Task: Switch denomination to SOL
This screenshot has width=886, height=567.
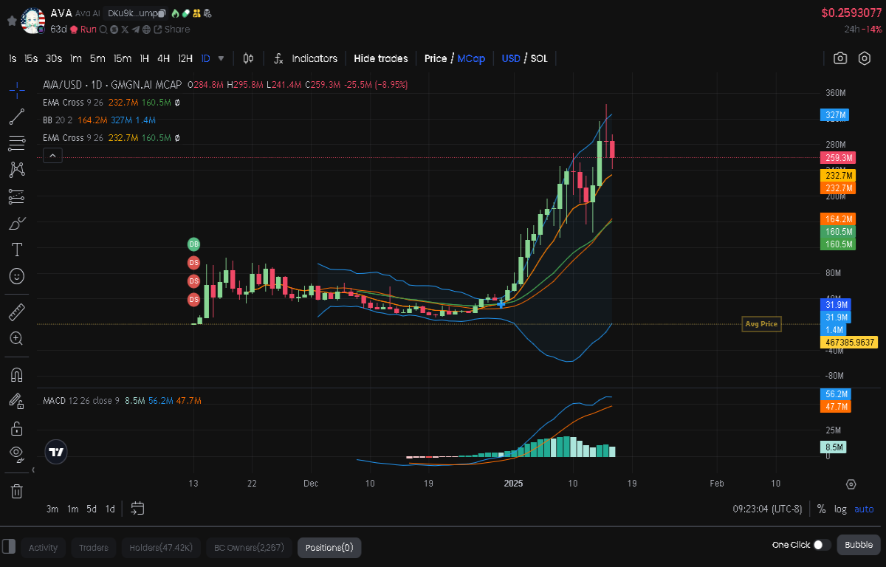Action: pos(539,58)
